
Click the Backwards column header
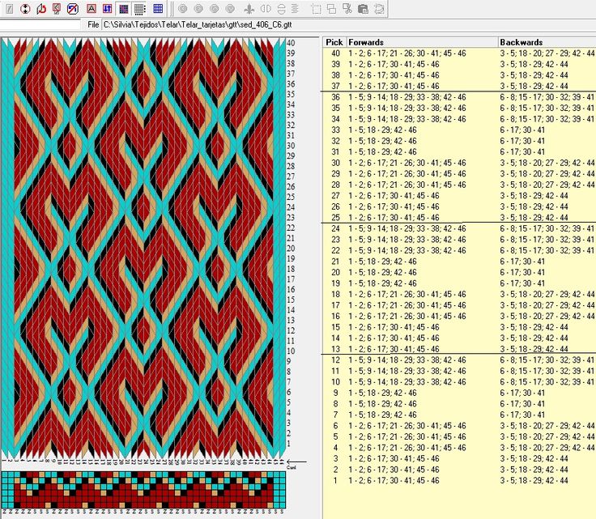(547, 42)
